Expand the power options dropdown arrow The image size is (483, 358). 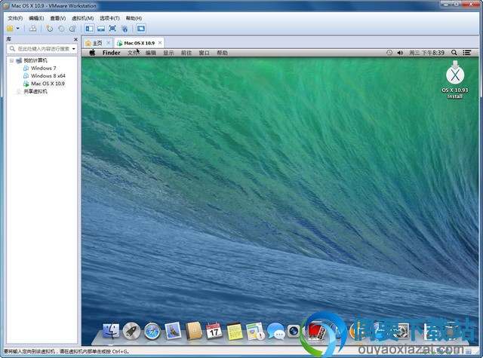pyautogui.click(x=18, y=29)
